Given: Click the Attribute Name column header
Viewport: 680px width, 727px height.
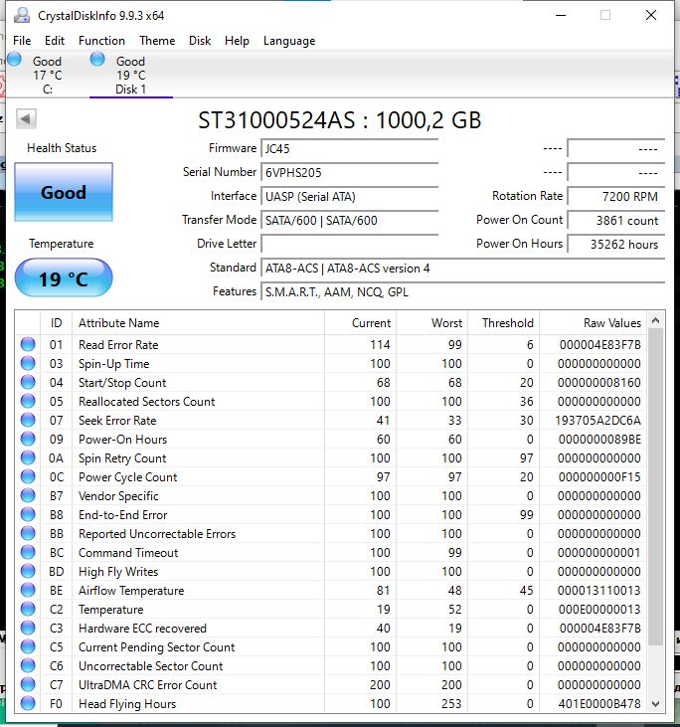Looking at the screenshot, I should [199, 323].
